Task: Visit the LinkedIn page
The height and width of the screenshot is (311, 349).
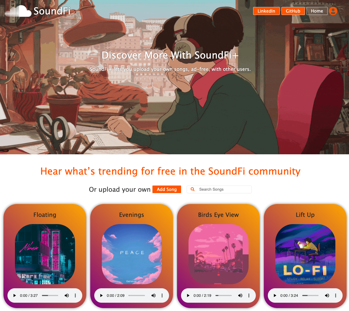Action: click(266, 11)
